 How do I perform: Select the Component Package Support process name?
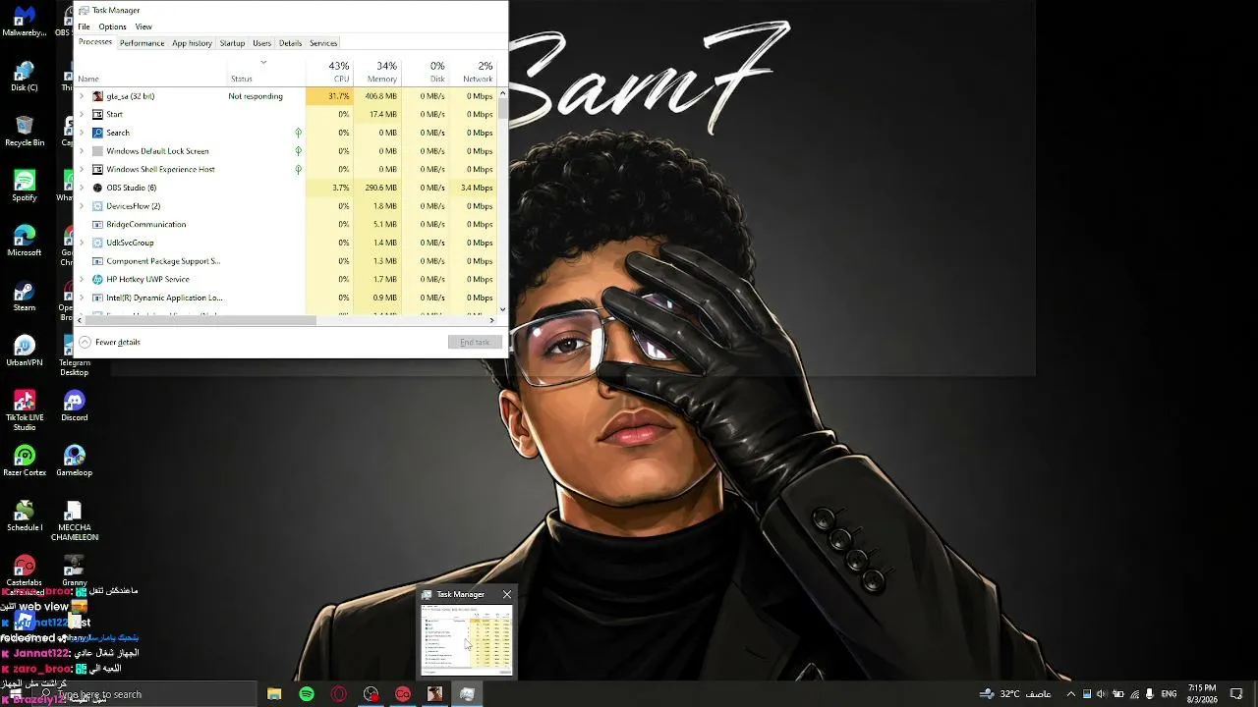(x=163, y=261)
